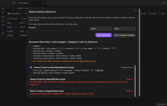
Task: Click the active status cell for Atlas
Action: coord(22,23)
